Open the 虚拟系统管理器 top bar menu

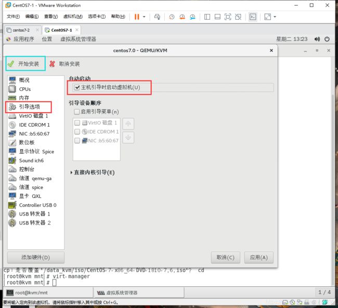coord(78,39)
